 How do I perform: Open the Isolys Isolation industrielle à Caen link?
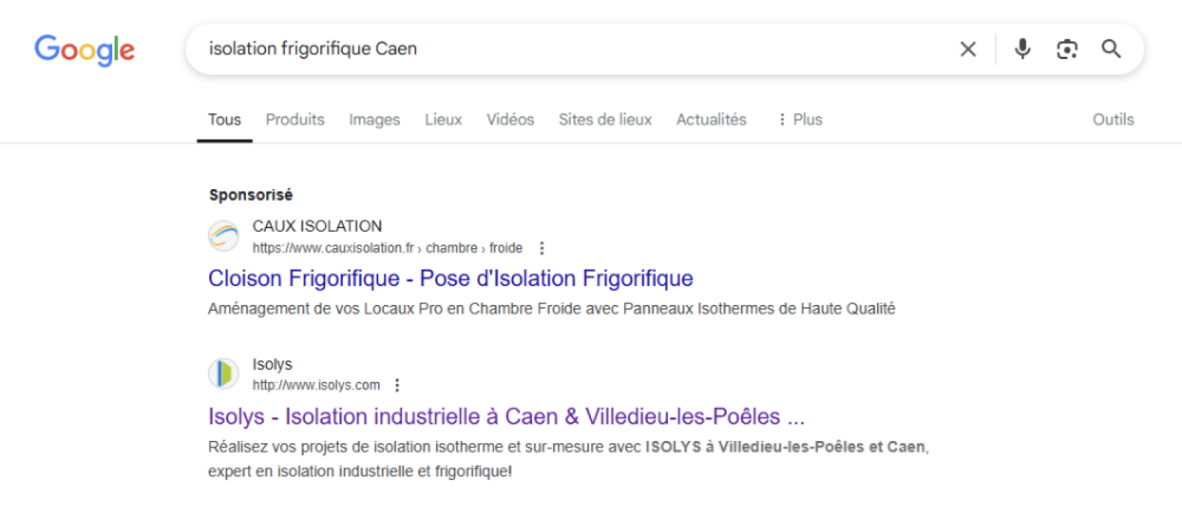[506, 417]
